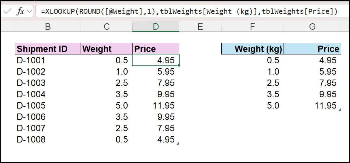Click the shipments table resize handle below 4.95

coord(178,144)
